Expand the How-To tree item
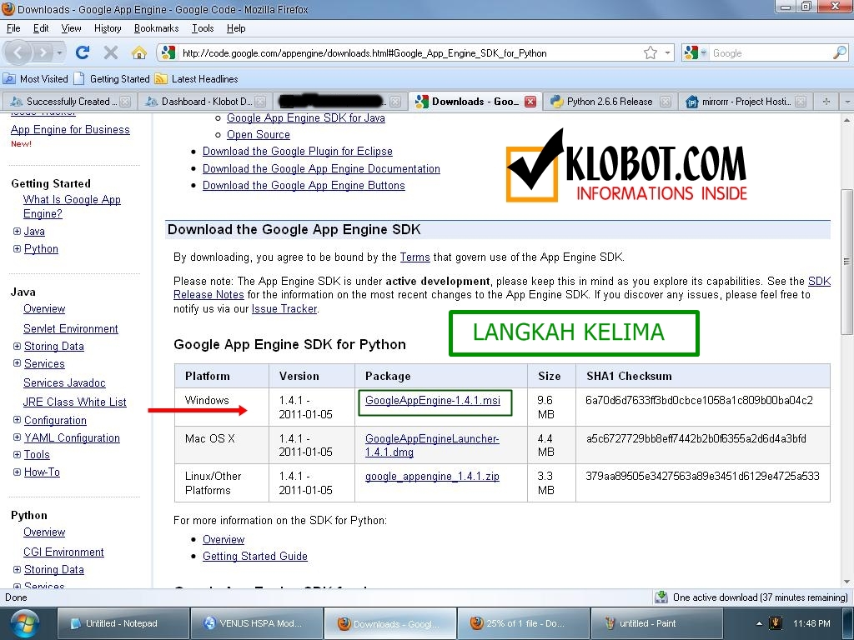854x640 pixels. [17, 472]
